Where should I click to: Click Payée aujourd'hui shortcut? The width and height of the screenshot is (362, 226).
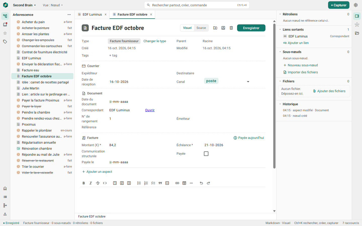point(249,138)
